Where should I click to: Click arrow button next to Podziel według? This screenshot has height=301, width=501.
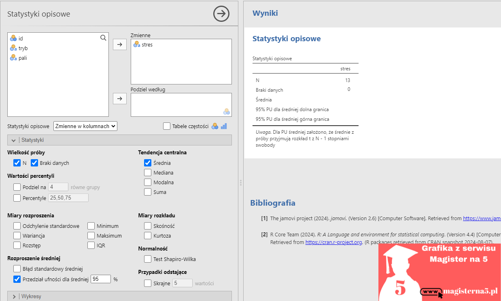point(120,98)
